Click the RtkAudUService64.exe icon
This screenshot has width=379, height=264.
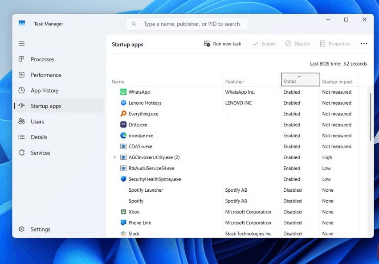[x=123, y=168]
